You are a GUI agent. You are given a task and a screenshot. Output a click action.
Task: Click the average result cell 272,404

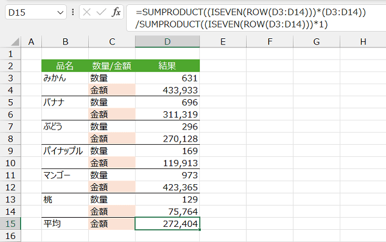[x=167, y=224]
